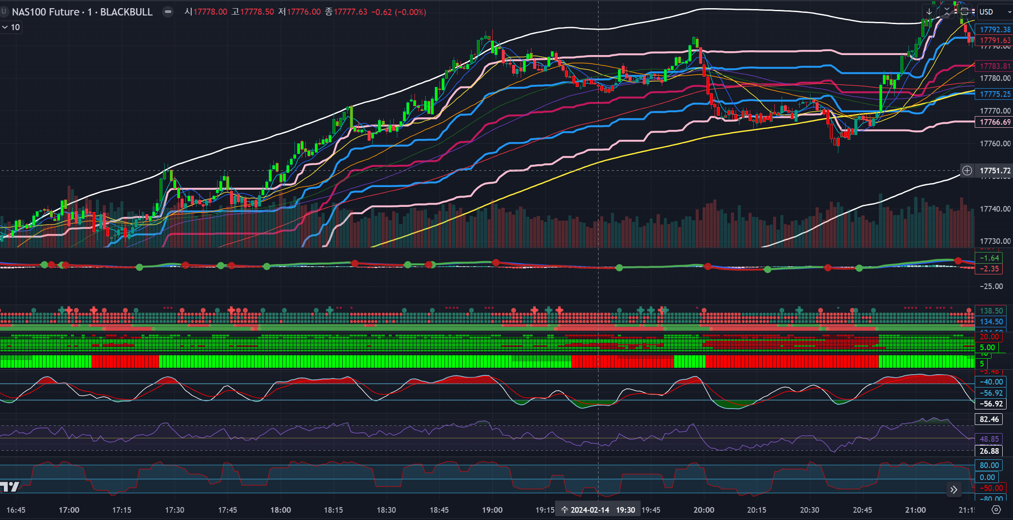Click the 17792.38 blue price label
The width and height of the screenshot is (1013, 520).
coord(995,29)
